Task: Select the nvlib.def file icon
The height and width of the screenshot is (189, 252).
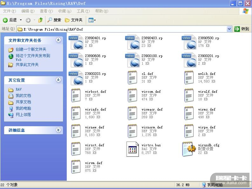Action: (189, 78)
